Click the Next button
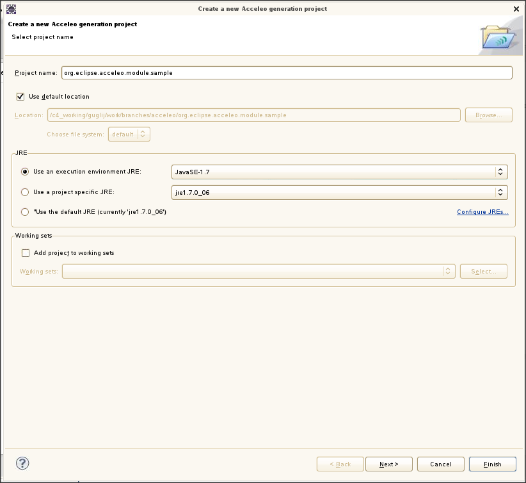This screenshot has height=483, width=526. point(389,464)
